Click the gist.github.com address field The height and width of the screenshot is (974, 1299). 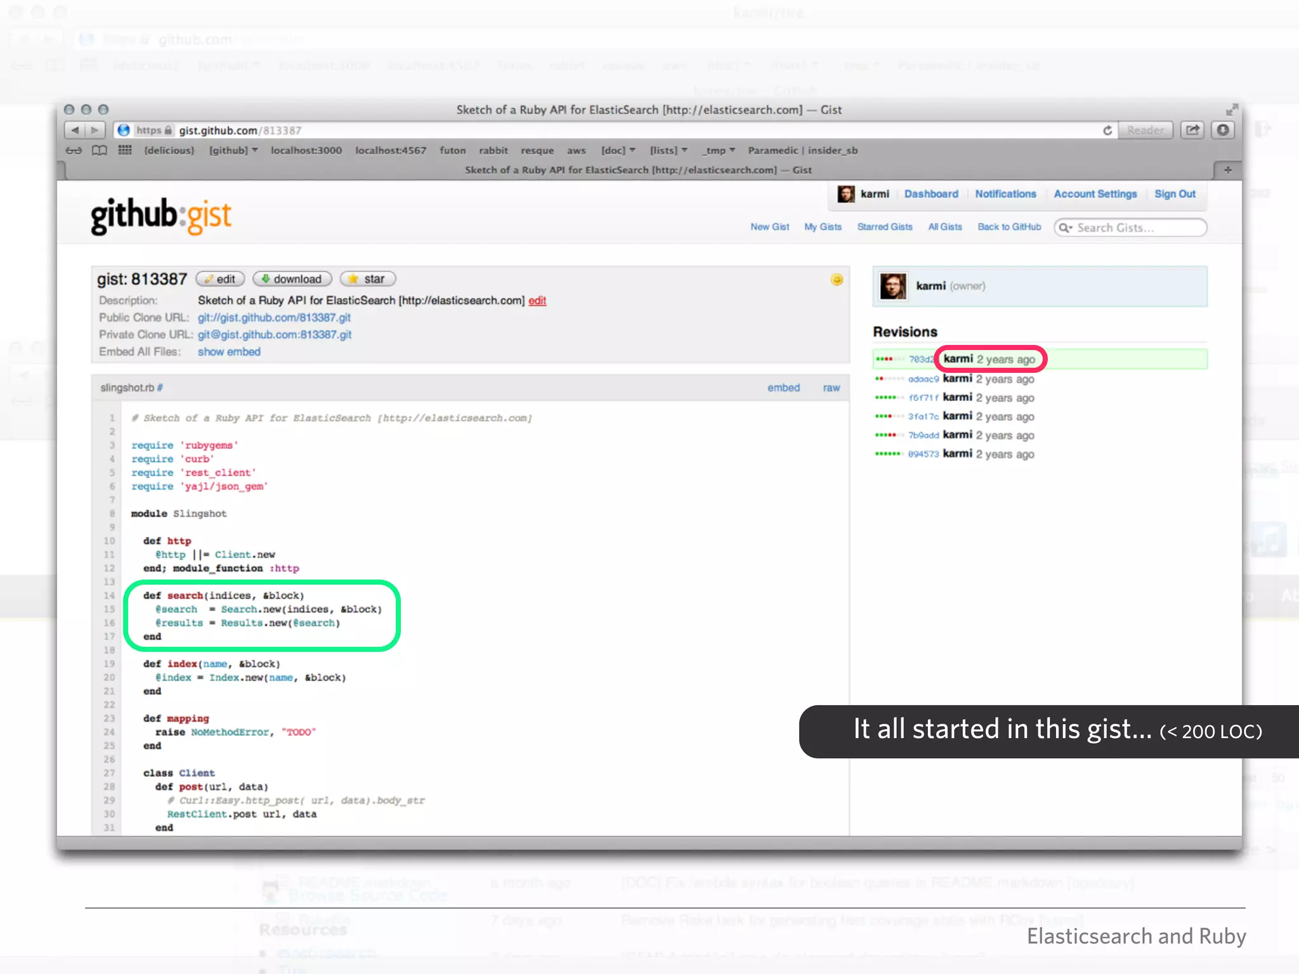coord(615,130)
